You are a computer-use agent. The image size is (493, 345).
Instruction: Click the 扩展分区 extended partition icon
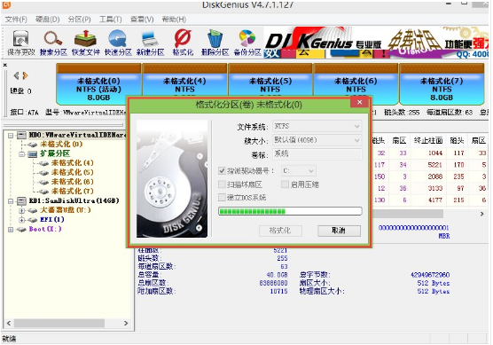[33, 154]
